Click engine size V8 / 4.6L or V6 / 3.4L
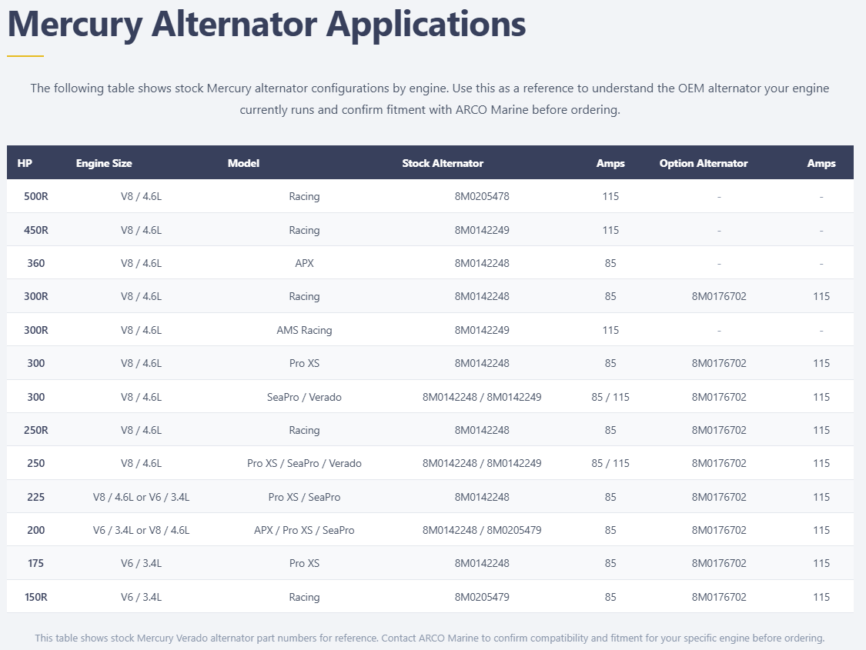This screenshot has width=866, height=650. tap(142, 497)
